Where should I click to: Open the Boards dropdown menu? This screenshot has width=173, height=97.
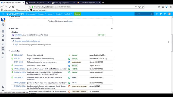click(x=59, y=14)
